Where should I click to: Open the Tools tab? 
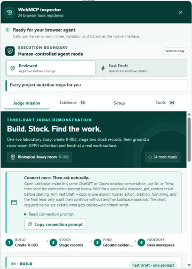[x=165, y=103]
